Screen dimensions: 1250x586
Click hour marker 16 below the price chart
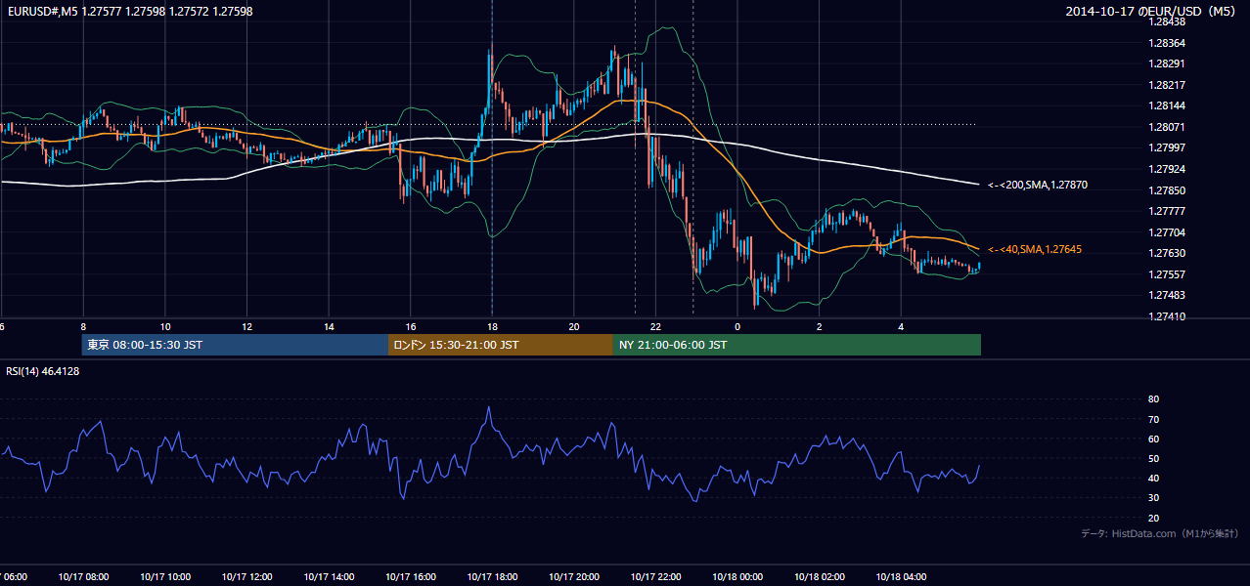click(411, 327)
